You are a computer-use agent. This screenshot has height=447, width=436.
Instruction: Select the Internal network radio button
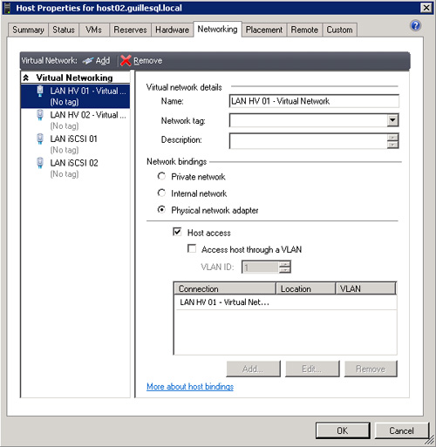[161, 193]
